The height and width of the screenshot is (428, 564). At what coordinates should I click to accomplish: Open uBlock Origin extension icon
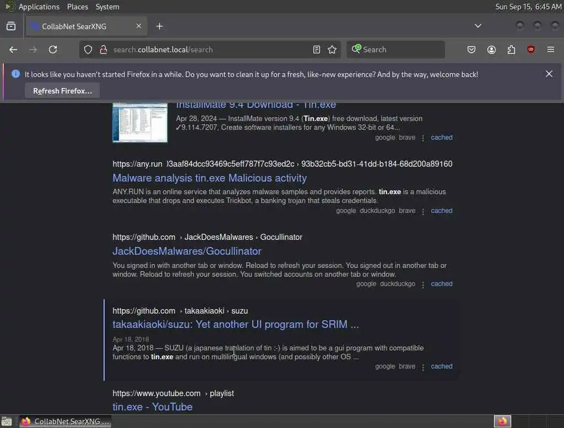(530, 50)
